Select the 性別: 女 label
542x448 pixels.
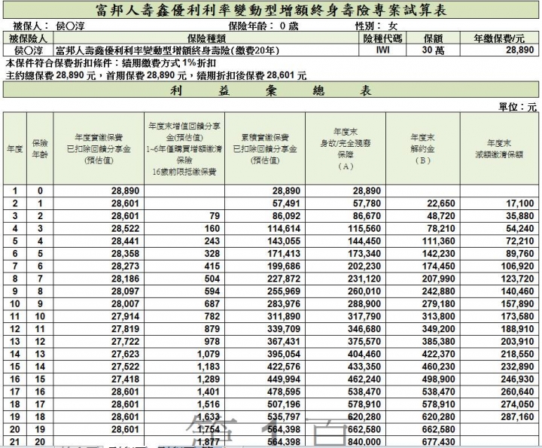376,26
